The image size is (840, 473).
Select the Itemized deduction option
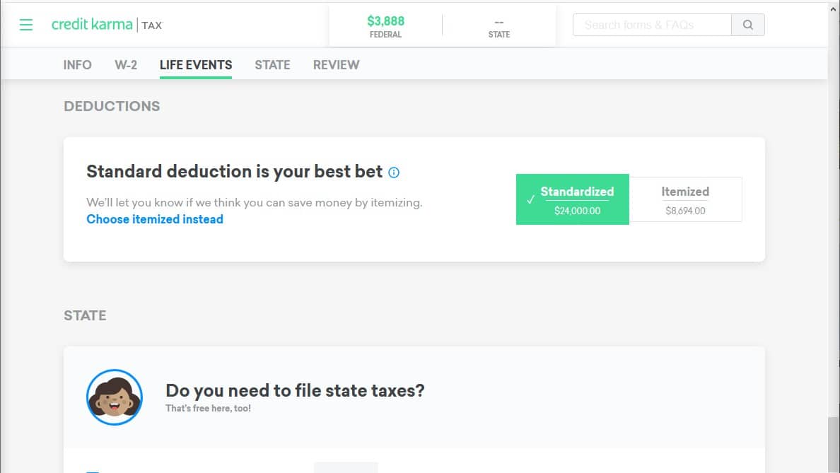tap(685, 199)
